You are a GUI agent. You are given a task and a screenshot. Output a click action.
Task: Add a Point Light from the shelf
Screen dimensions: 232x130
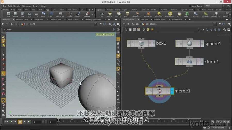(110, 14)
